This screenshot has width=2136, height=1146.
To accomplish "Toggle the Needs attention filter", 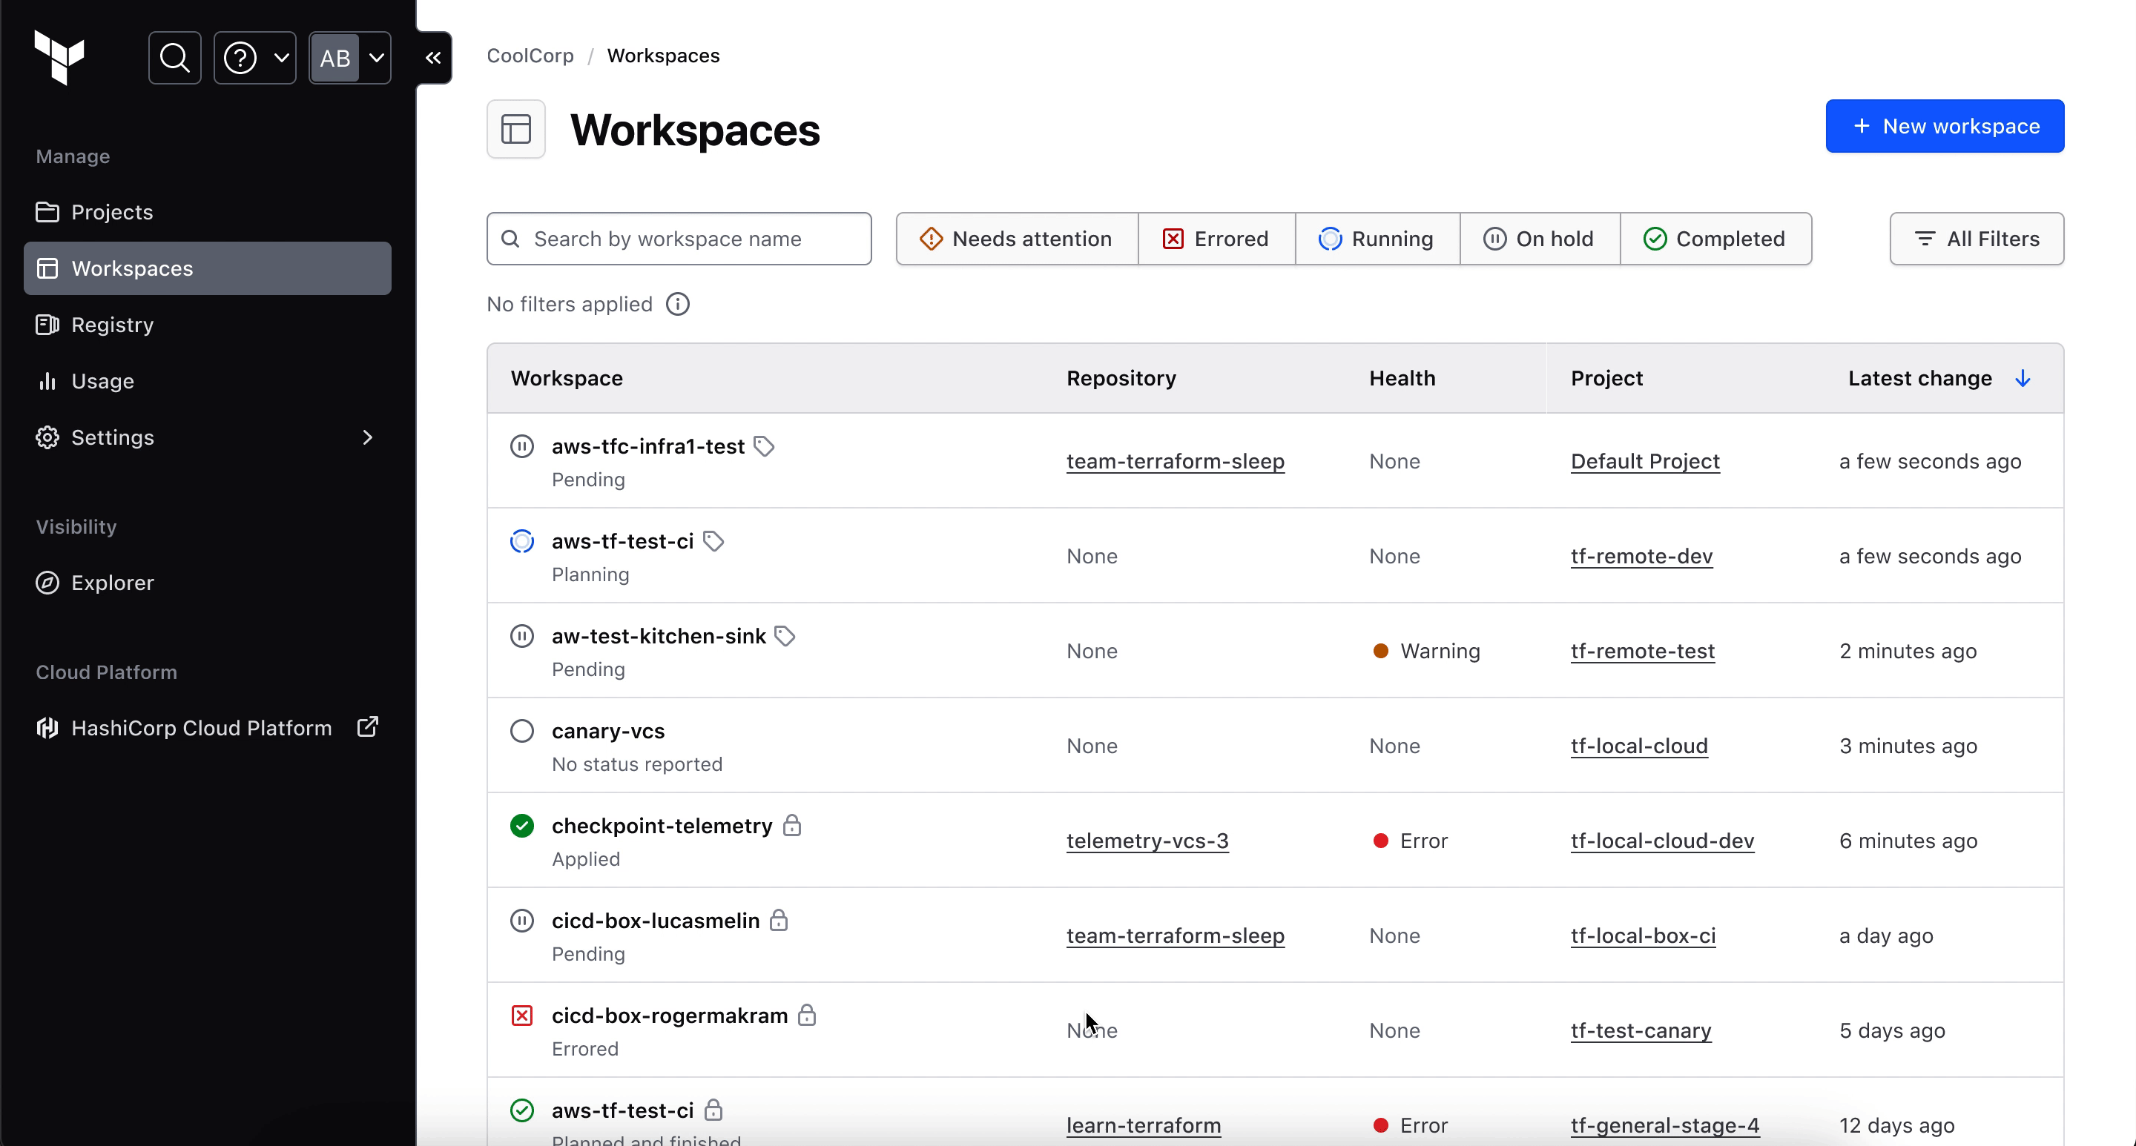I will tap(1017, 239).
